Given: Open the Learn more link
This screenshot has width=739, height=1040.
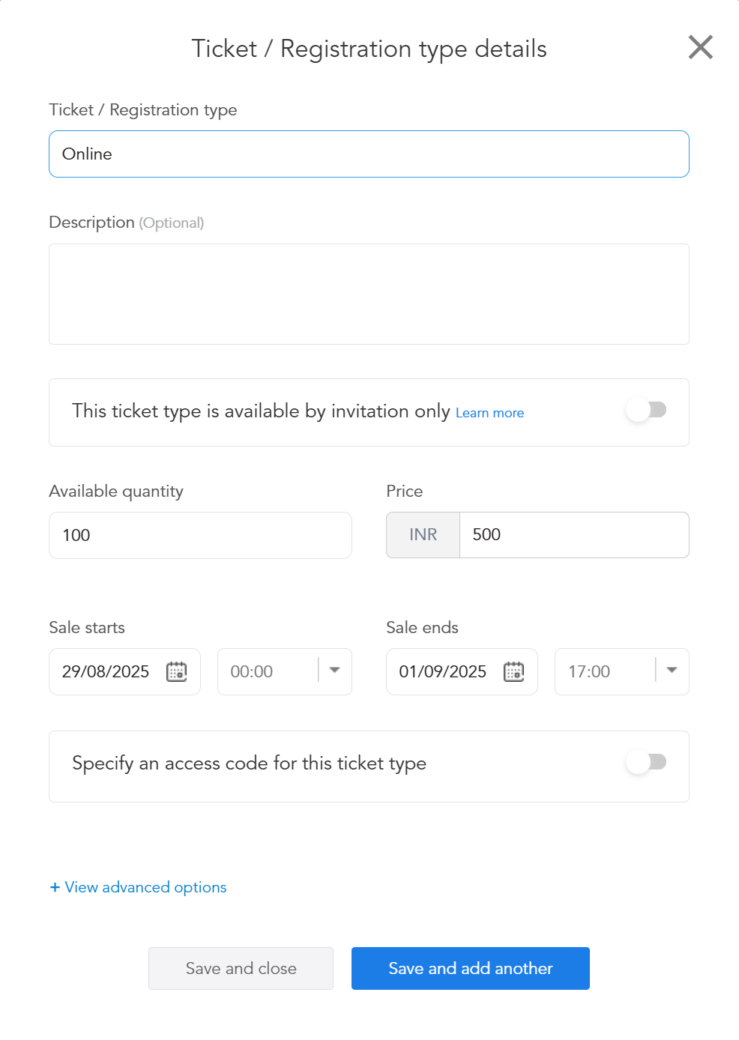Looking at the screenshot, I should click(490, 413).
